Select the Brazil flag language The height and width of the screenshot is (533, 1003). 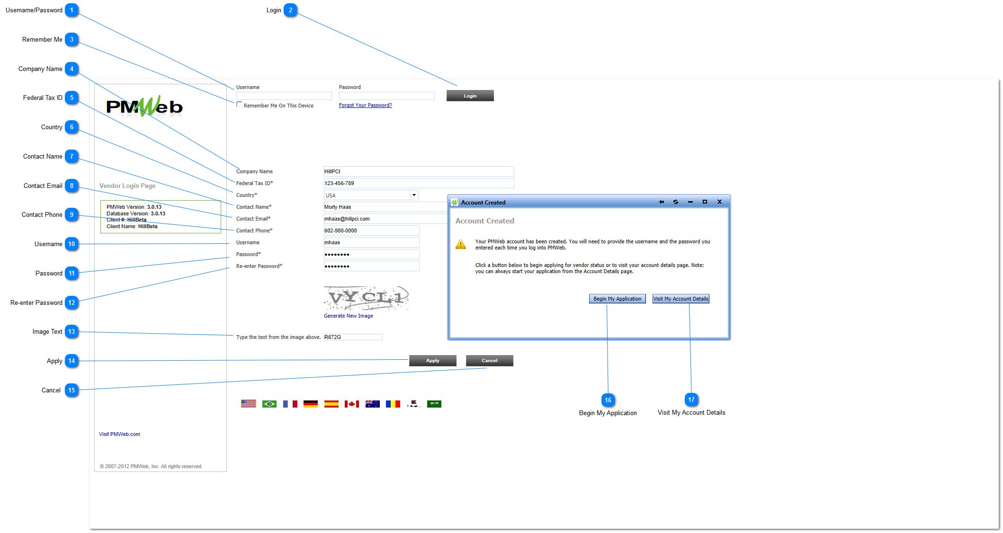(x=269, y=404)
